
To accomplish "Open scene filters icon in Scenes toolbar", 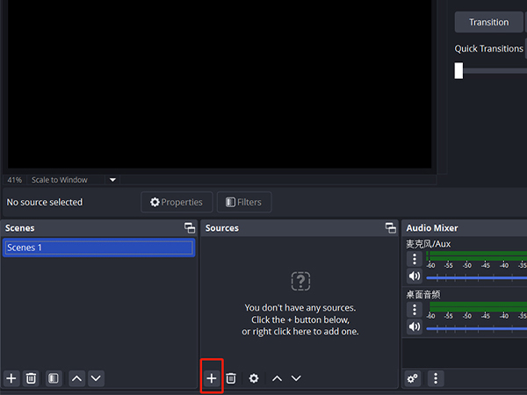I will tap(54, 377).
